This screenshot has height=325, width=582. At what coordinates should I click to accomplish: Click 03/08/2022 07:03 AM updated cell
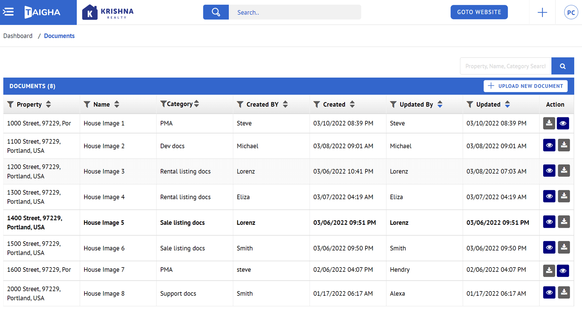pos(501,171)
